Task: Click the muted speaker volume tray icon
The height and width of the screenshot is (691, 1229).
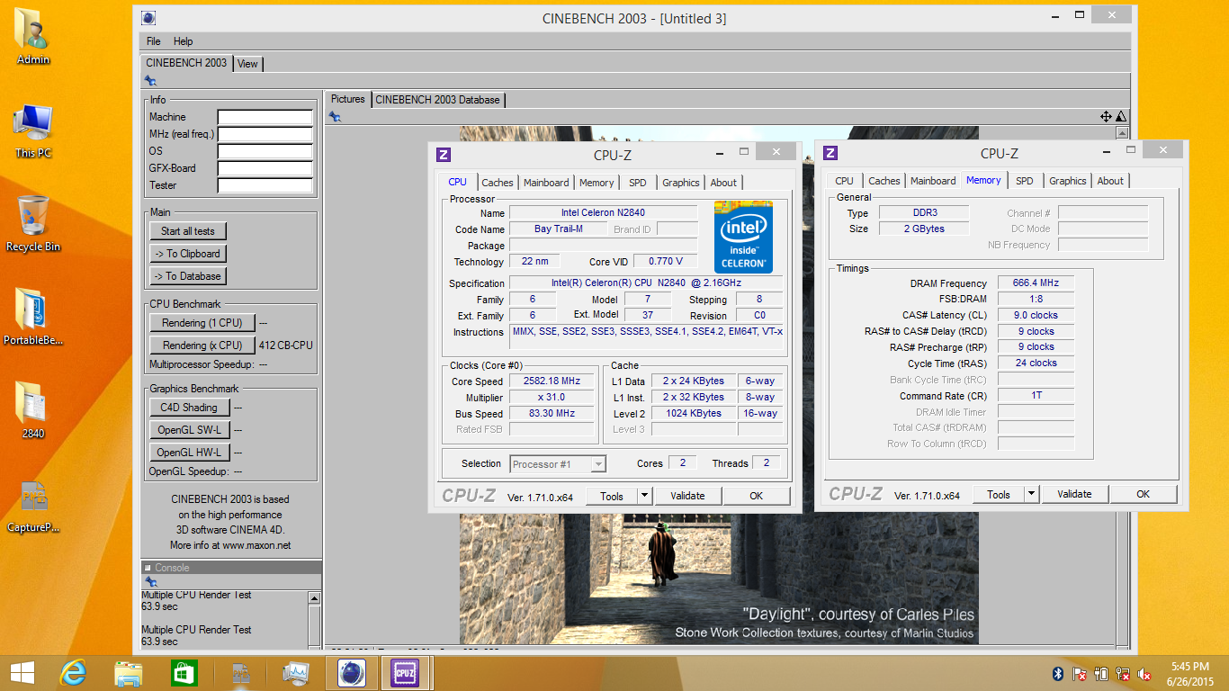Action: pyautogui.click(x=1145, y=673)
